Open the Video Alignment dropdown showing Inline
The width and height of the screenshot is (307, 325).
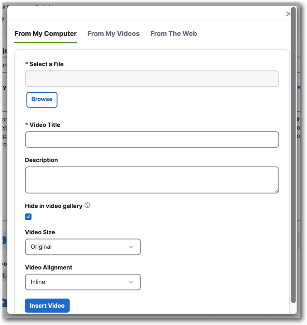pyautogui.click(x=83, y=282)
